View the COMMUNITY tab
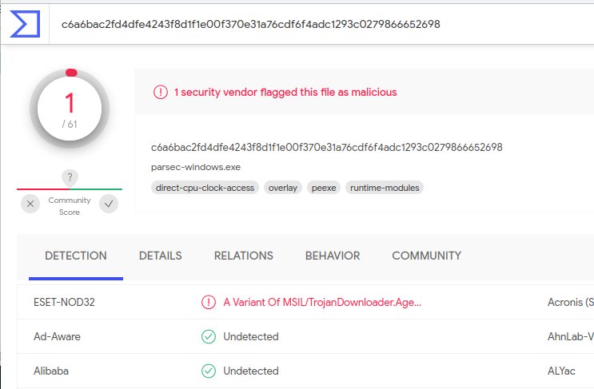Viewport: 594px width, 389px height. [427, 256]
